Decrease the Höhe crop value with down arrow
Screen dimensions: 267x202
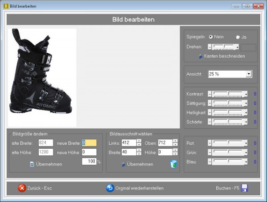coord(175,154)
